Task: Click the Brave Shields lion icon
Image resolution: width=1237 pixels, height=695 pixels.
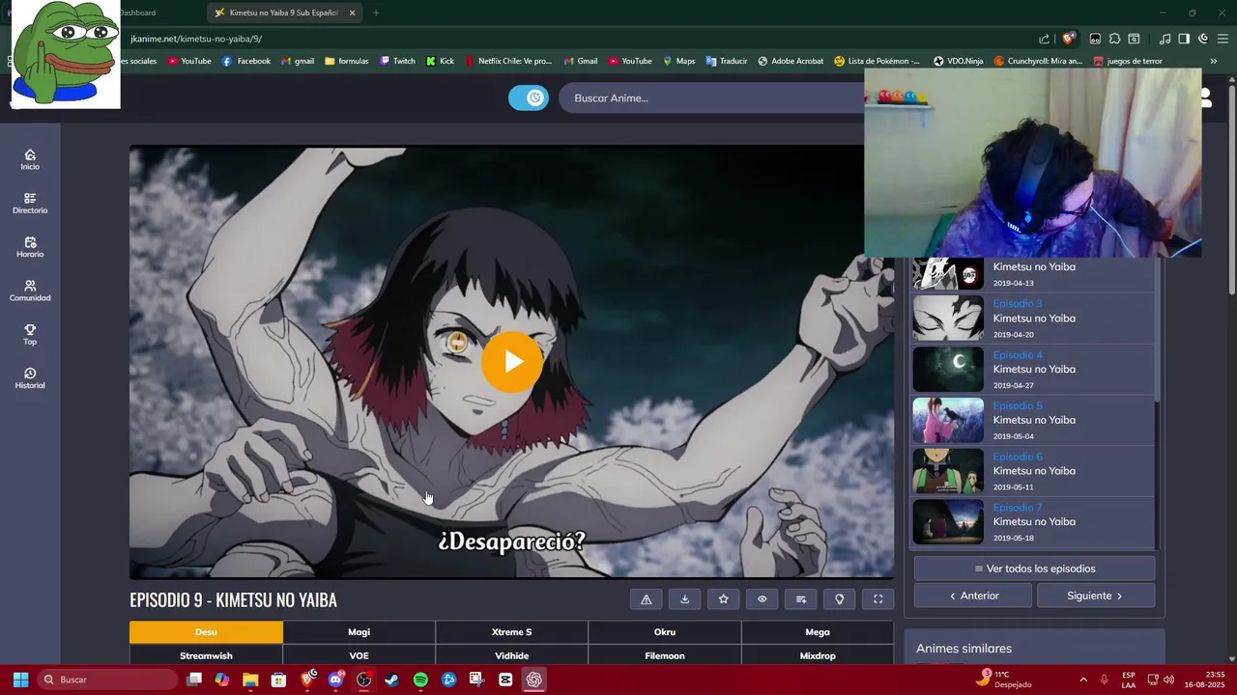Action: [x=1068, y=39]
